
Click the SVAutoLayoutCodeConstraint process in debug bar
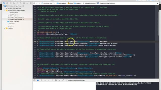point(76,80)
